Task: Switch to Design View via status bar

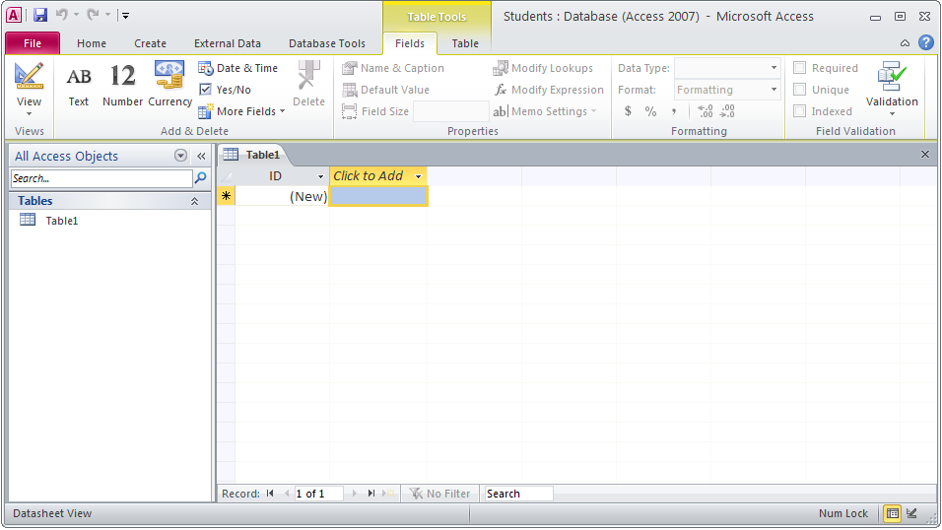Action: click(x=912, y=513)
